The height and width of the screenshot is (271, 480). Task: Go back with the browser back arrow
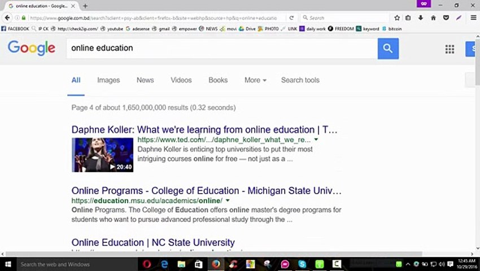coord(7,18)
